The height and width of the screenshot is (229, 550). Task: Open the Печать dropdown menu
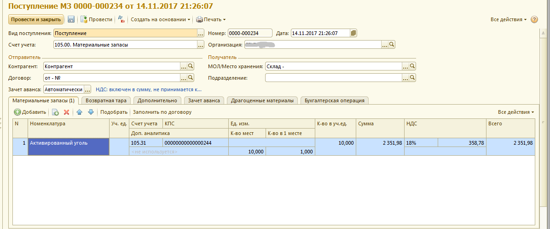tap(211, 19)
